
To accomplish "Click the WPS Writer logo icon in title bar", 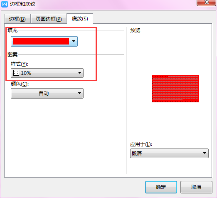I will pos(5,4).
